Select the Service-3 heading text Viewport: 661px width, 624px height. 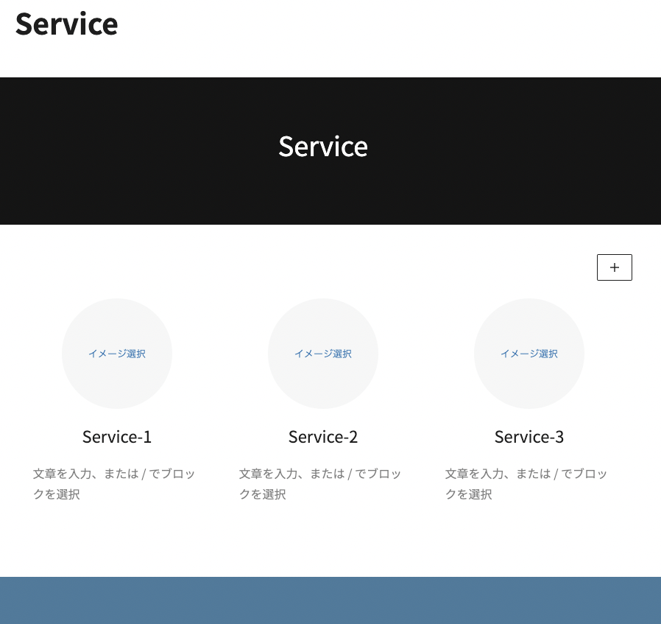click(529, 437)
